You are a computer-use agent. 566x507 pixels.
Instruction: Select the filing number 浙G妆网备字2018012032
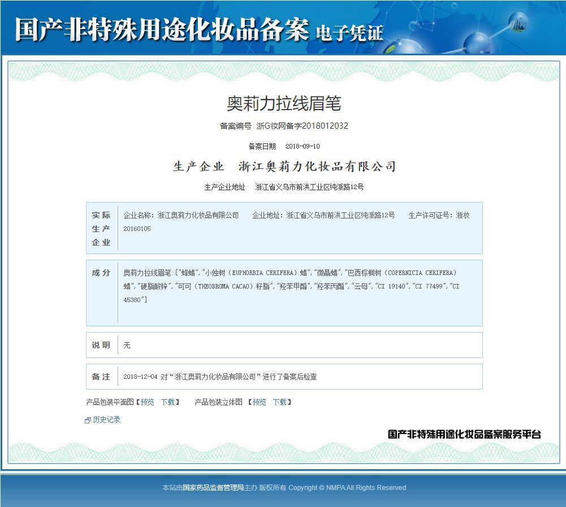[302, 126]
